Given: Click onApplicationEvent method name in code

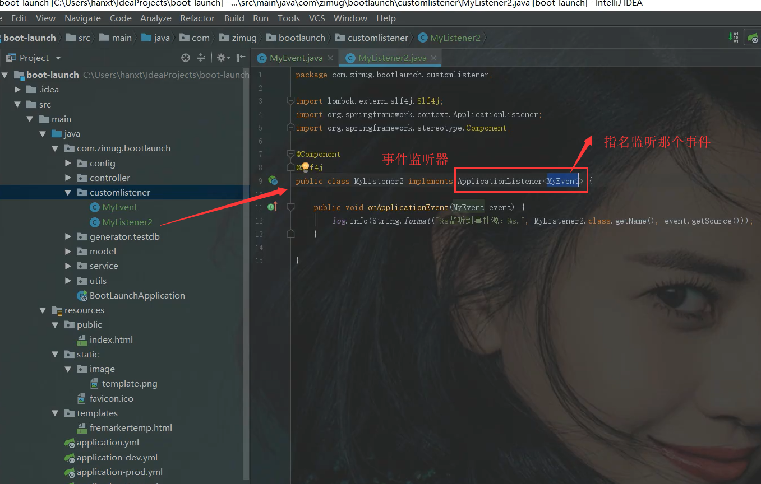Looking at the screenshot, I should click(408, 207).
